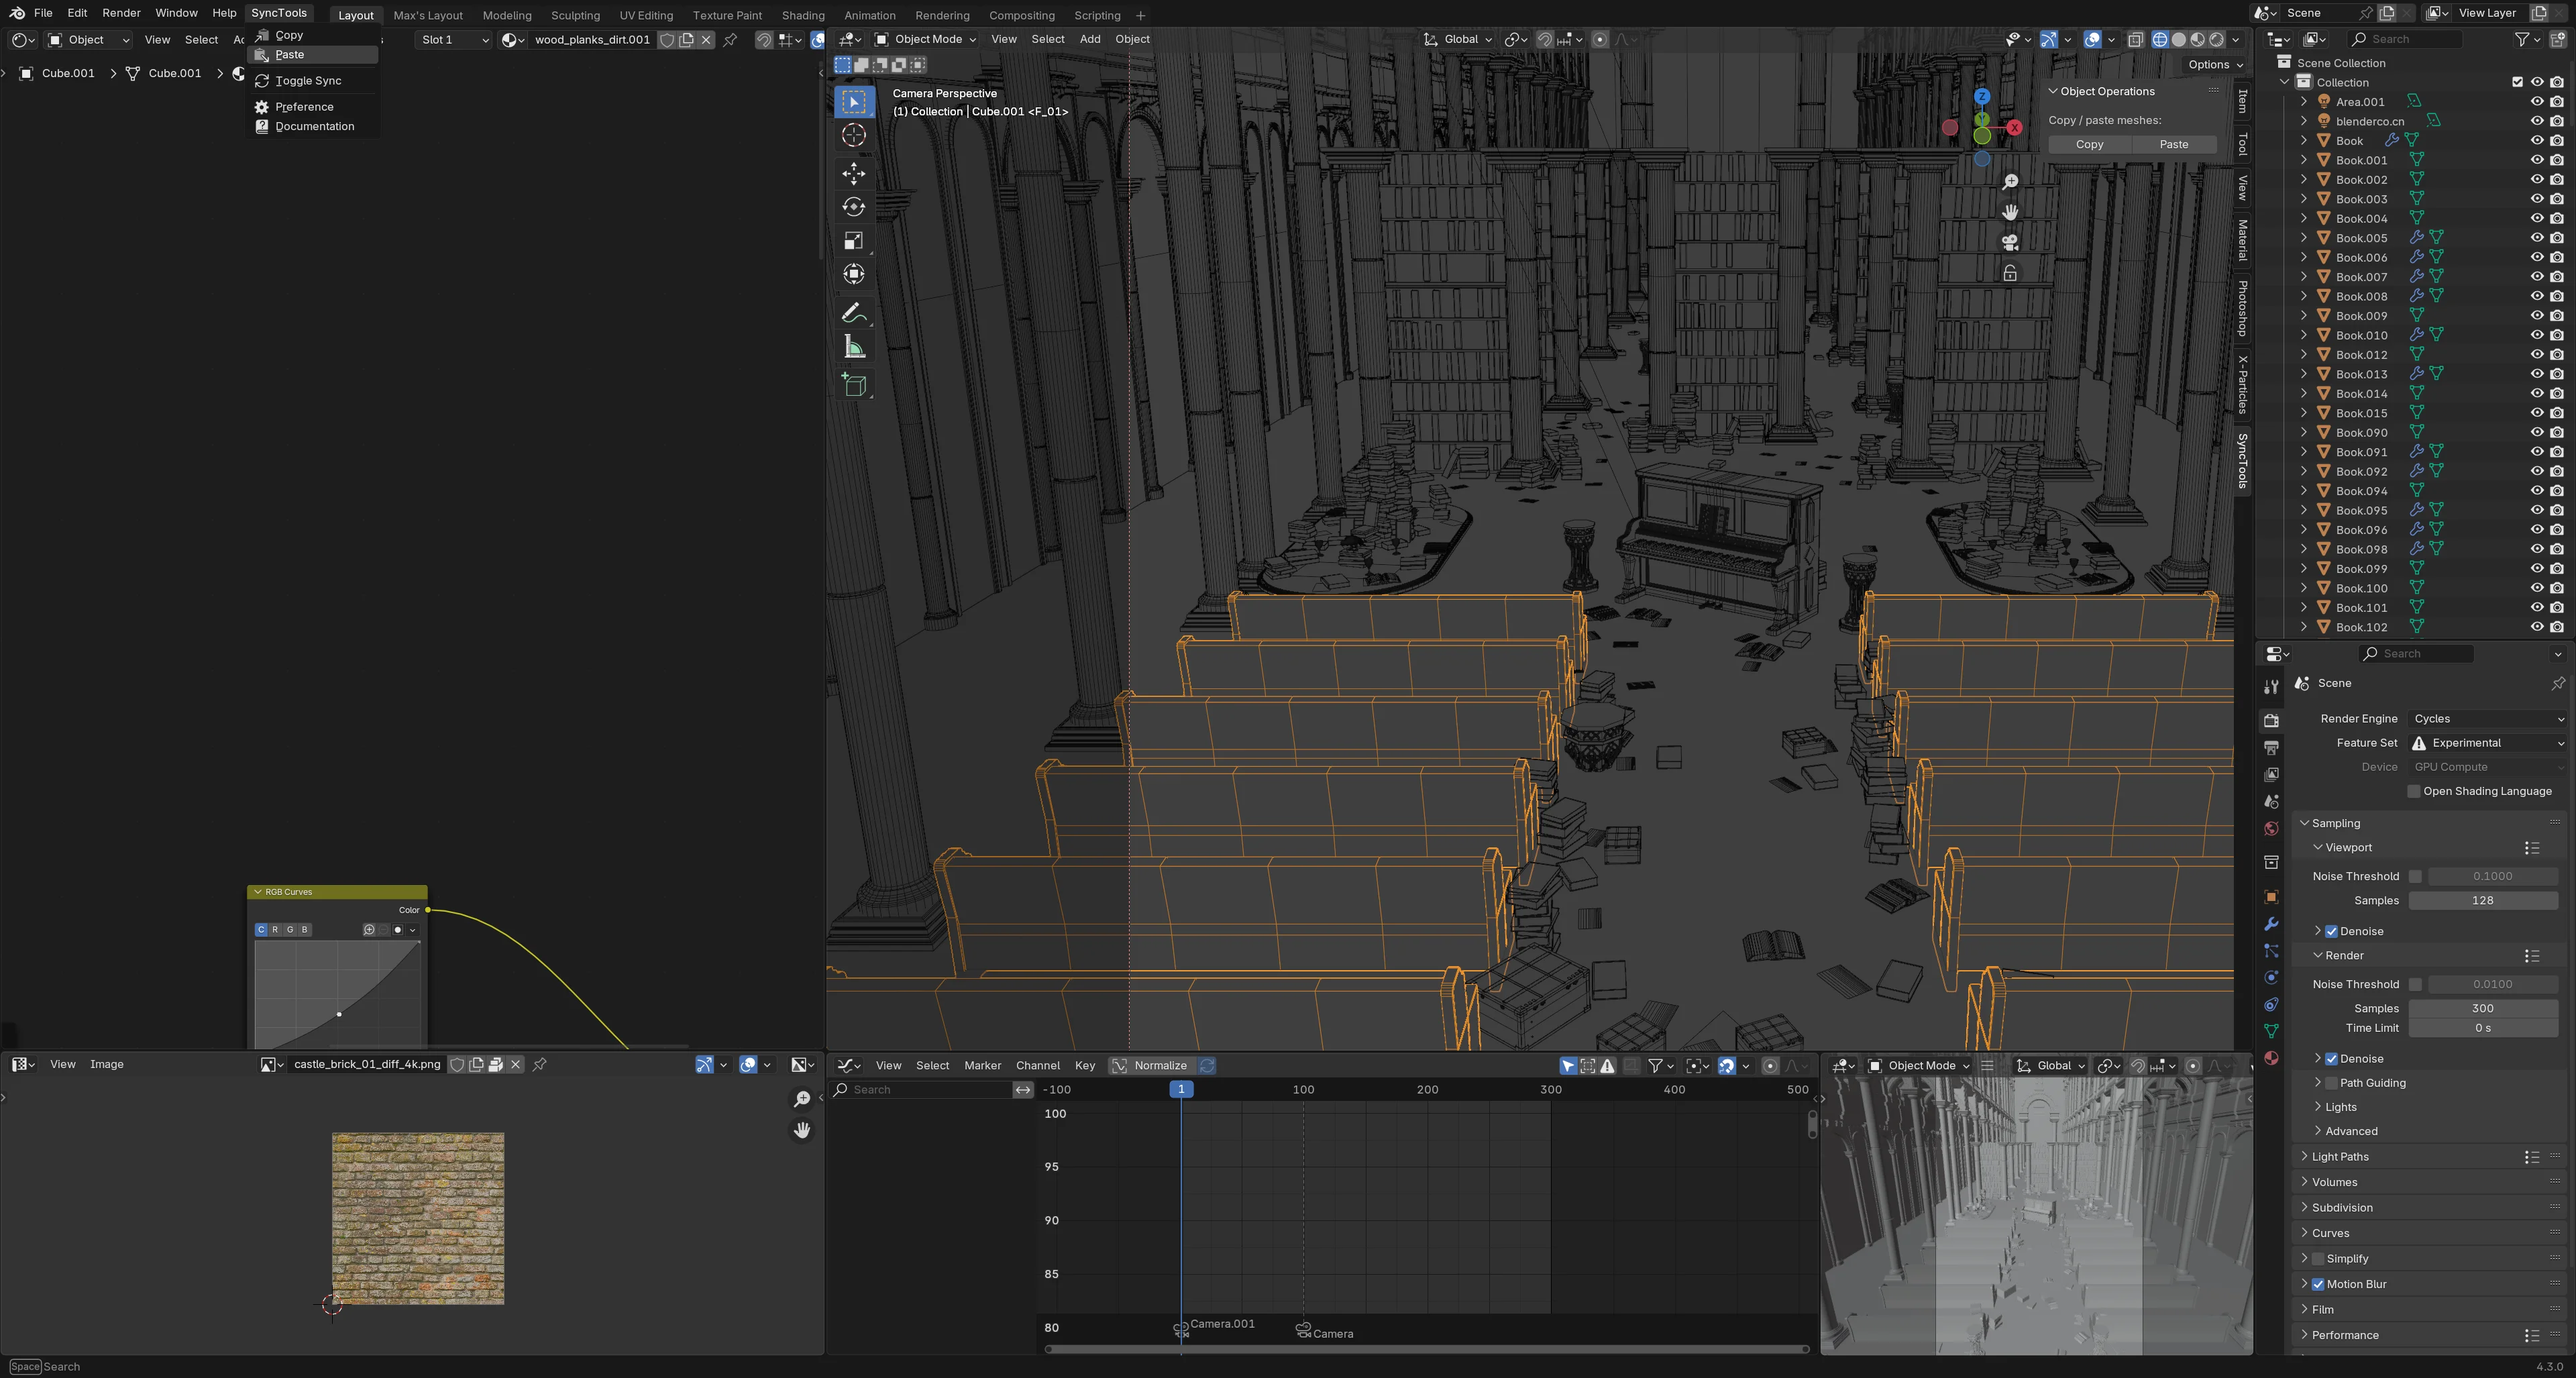Activate the Scale tool
Viewport: 2576px width, 1378px height.
(x=853, y=241)
